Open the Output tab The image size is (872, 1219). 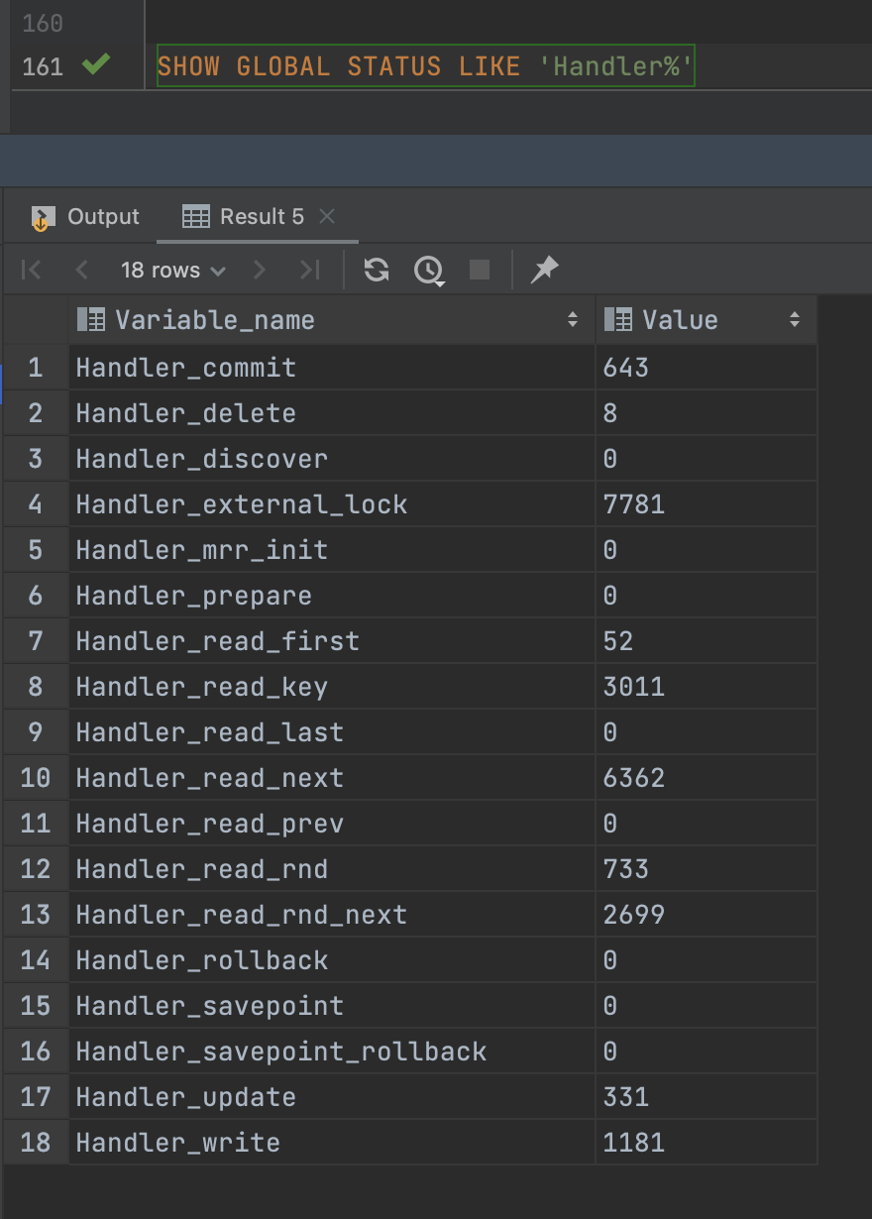tap(85, 217)
